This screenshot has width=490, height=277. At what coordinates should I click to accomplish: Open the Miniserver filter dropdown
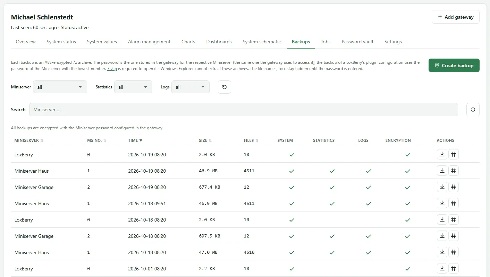click(x=60, y=87)
